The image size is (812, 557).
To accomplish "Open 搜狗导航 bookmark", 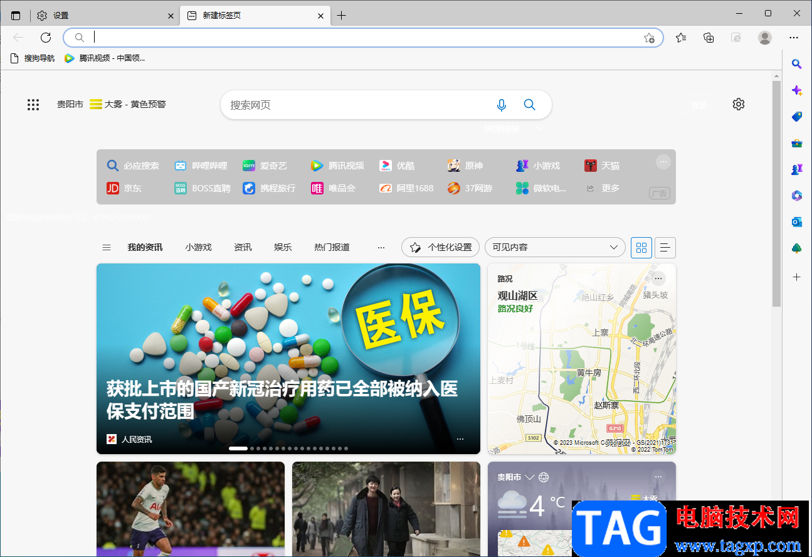I will [x=33, y=58].
